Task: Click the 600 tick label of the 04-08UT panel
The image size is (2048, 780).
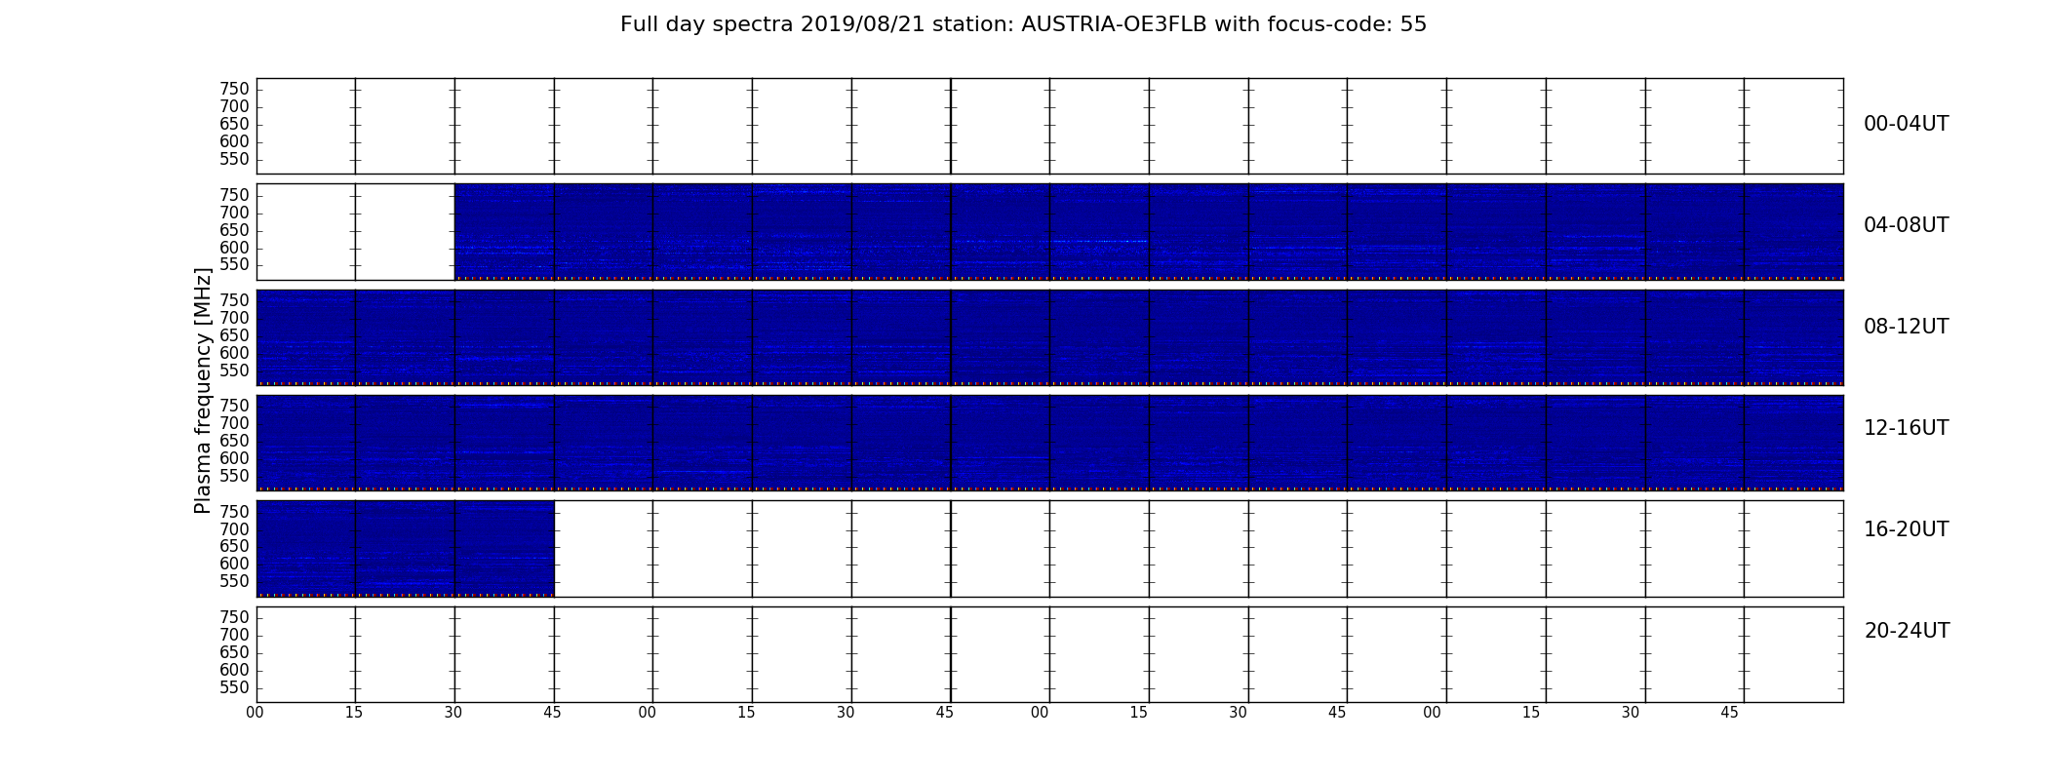Action: [x=234, y=249]
